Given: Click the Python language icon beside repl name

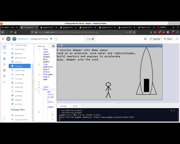Looking at the screenshot, I should tap(51, 39).
